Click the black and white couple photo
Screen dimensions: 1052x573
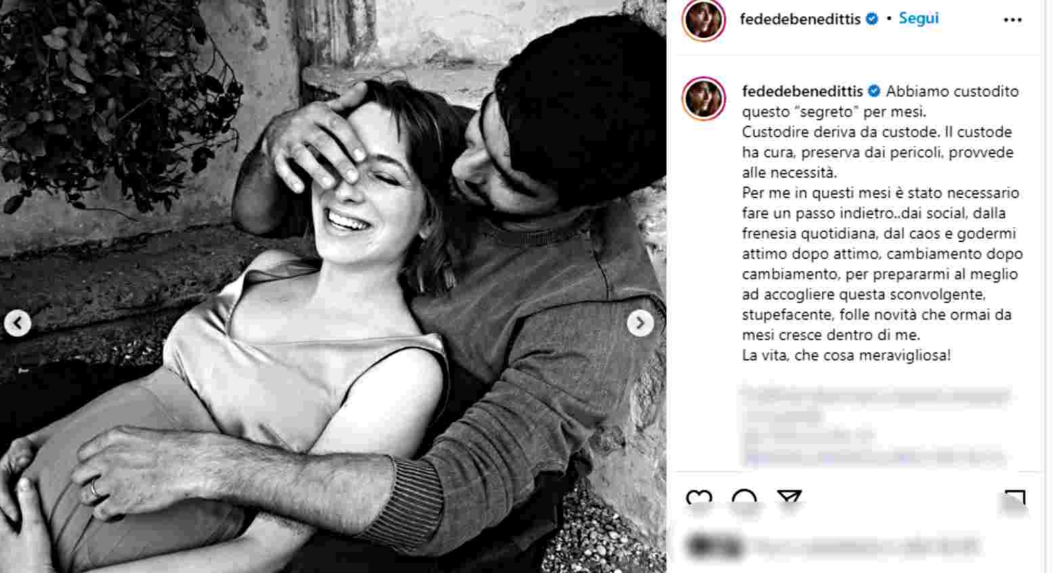point(332,286)
